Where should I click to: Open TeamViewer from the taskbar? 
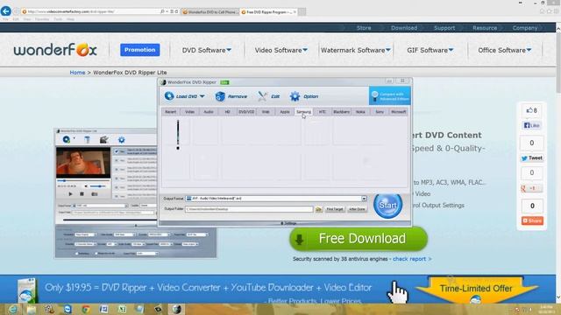point(67,309)
